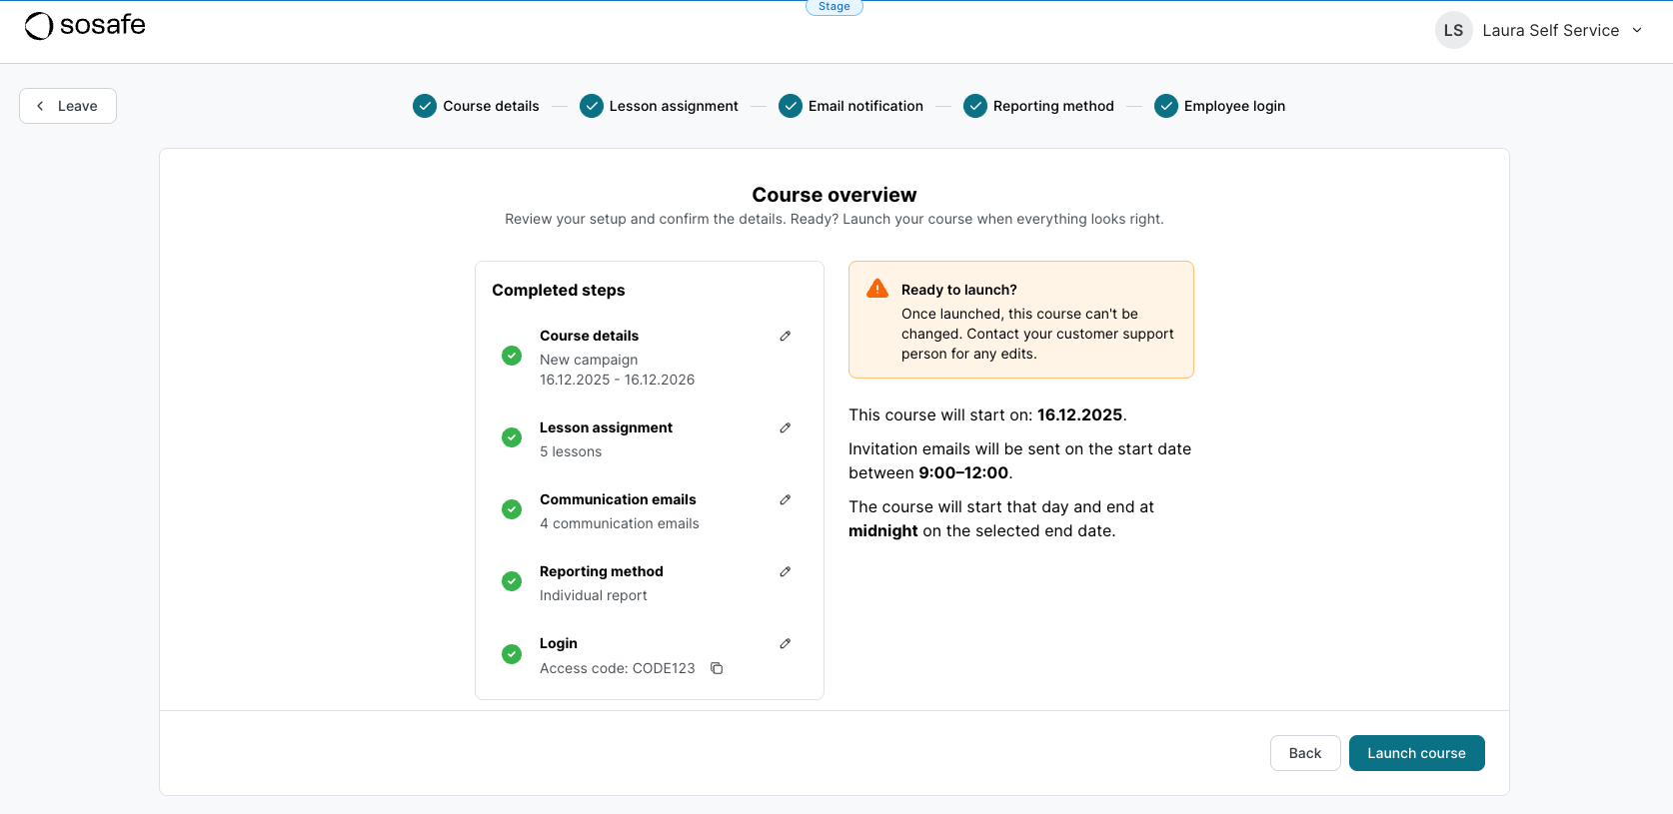Expand the Laura Self Service dropdown arrow
1673x814 pixels.
[1637, 31]
